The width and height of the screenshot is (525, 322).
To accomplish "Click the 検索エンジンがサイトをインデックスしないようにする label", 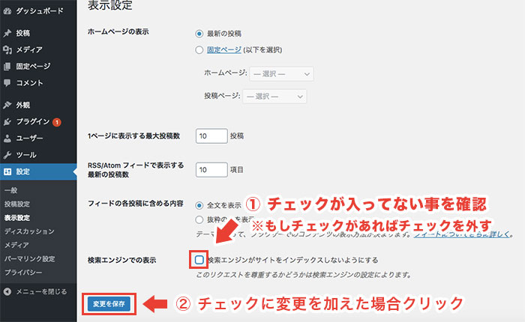I will point(293,260).
